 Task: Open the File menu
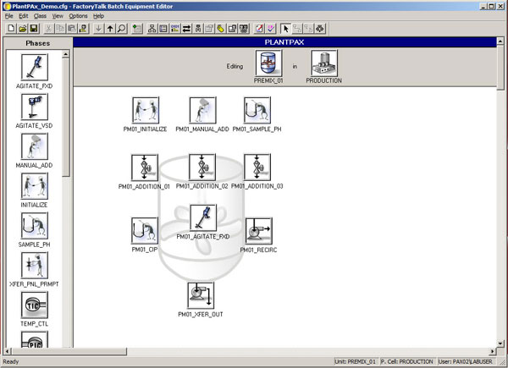coord(9,16)
